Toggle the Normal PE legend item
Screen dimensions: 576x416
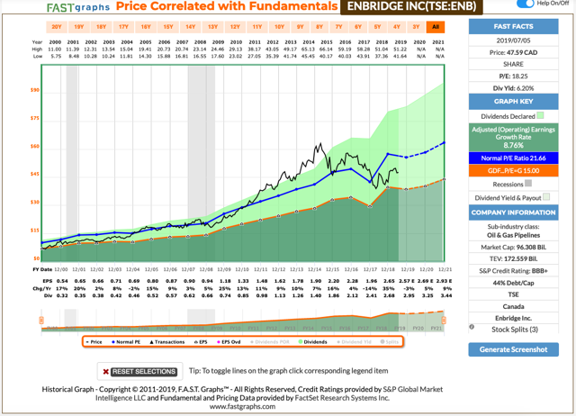click(x=126, y=342)
